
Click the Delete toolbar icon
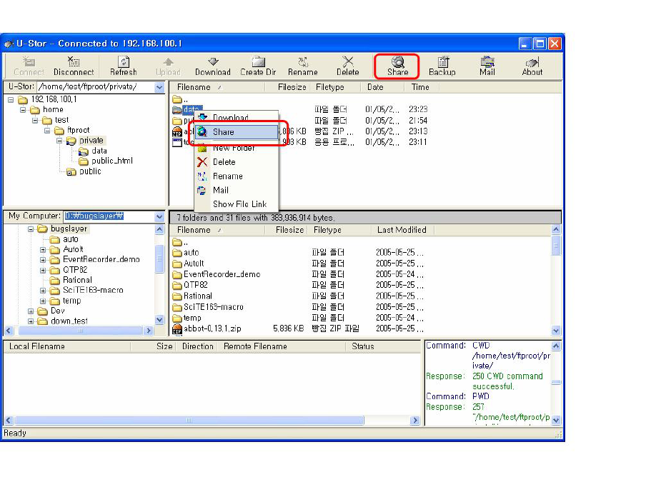click(x=348, y=66)
